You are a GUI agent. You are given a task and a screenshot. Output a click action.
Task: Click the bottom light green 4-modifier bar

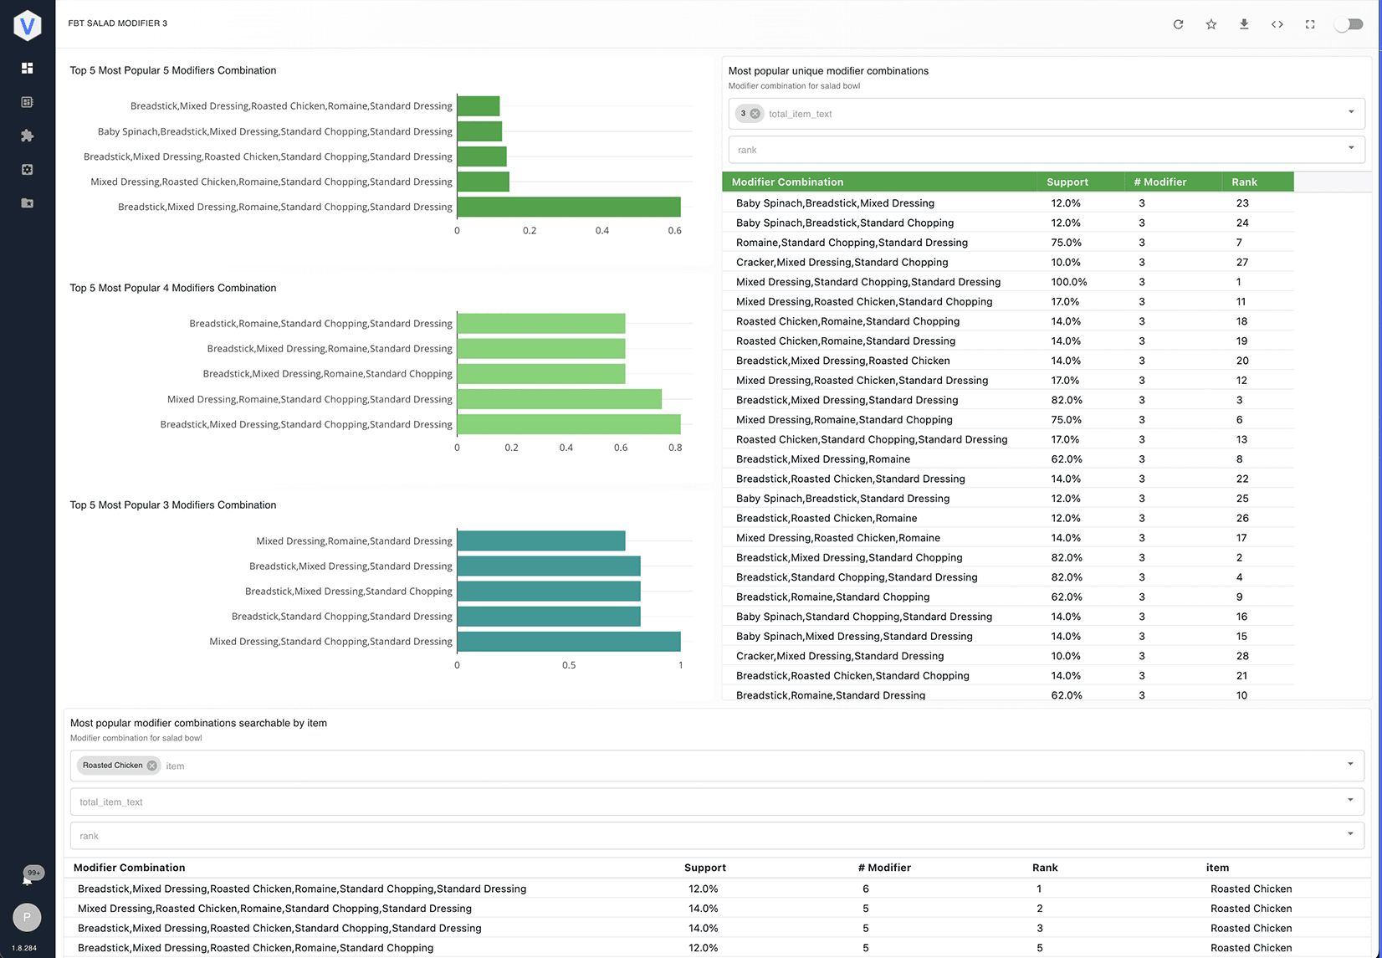pyautogui.click(x=569, y=424)
